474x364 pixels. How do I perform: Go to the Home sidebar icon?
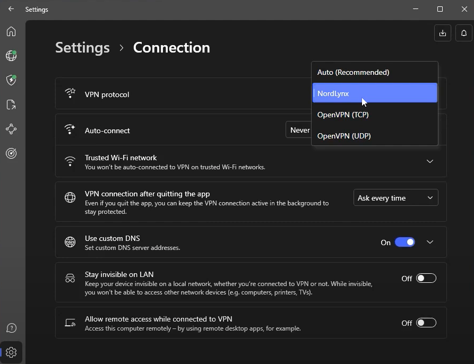[11, 31]
